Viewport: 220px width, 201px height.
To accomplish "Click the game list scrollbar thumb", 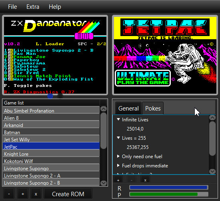I will tap(104, 131).
